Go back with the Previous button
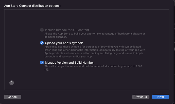 click(141, 97)
